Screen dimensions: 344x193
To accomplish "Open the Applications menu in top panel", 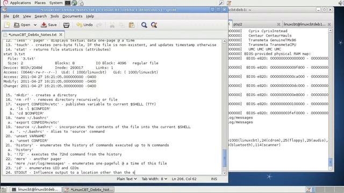I will tap(20, 3).
